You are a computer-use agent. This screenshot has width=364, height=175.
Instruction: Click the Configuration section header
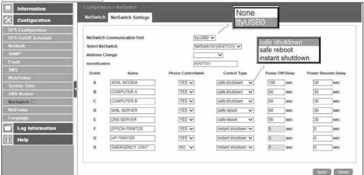37,20
